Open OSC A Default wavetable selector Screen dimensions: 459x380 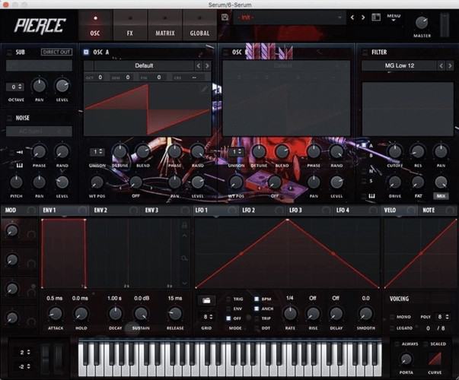pos(144,65)
